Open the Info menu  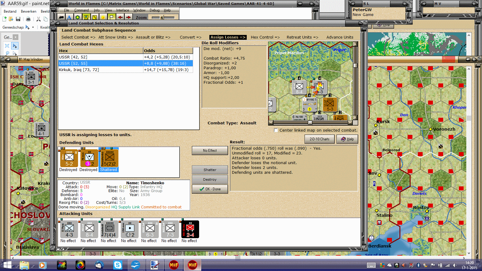(x=97, y=10)
